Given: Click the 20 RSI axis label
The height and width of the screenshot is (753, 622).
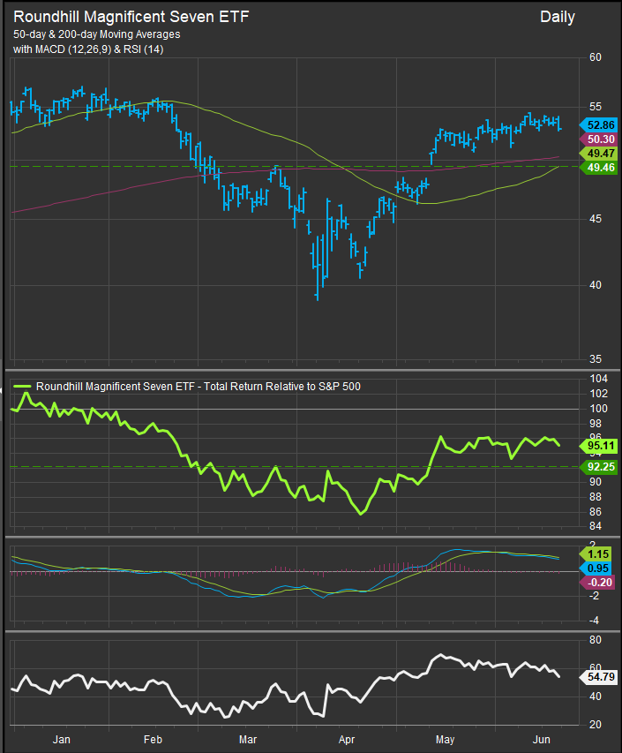Looking at the screenshot, I should [596, 725].
